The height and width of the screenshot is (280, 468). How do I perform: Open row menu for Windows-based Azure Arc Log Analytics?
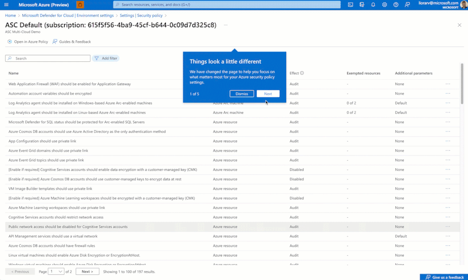448,103
